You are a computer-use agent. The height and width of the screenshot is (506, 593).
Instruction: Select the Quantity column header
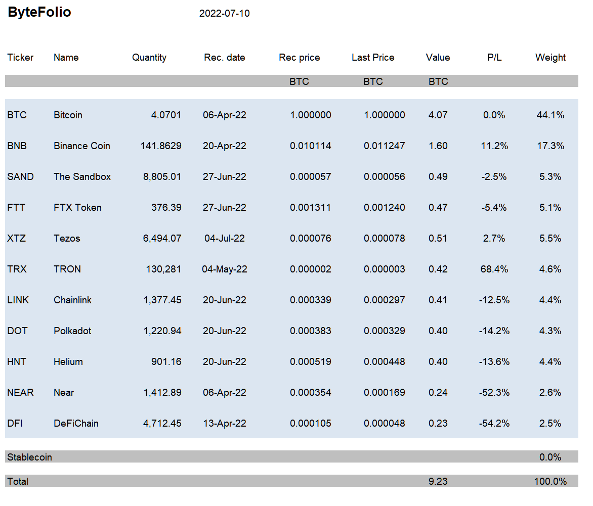click(x=149, y=58)
